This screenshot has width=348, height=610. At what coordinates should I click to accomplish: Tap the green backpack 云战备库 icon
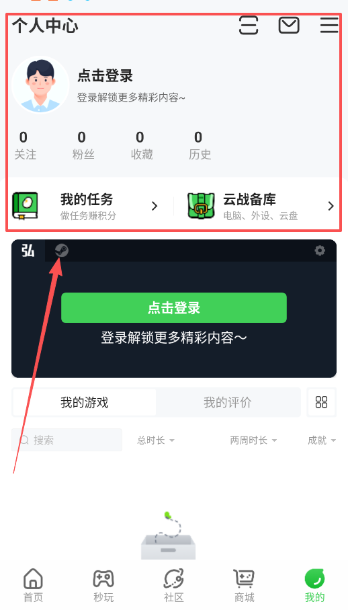(201, 205)
